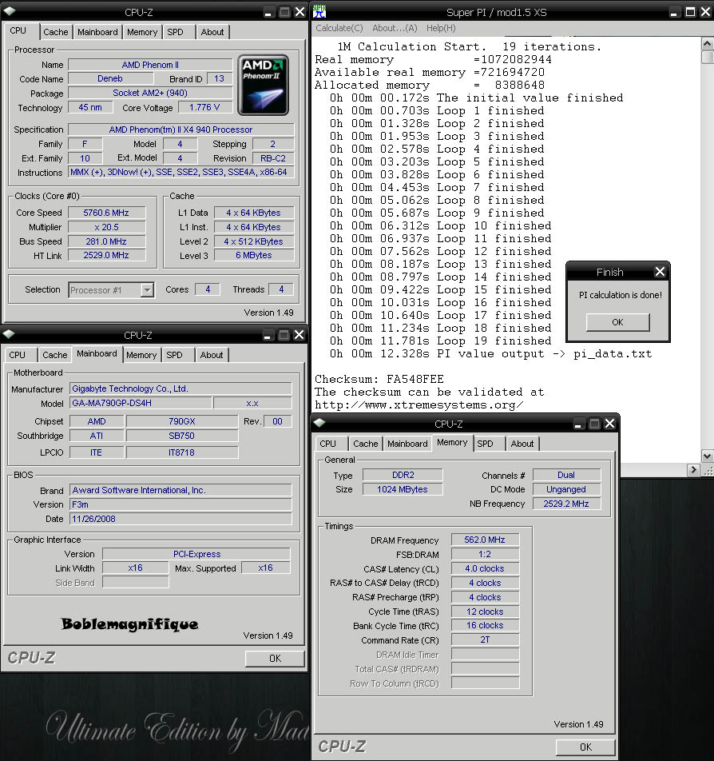The width and height of the screenshot is (714, 761).
Task: Click the Checksum: FA548FEE line
Action: tap(379, 379)
